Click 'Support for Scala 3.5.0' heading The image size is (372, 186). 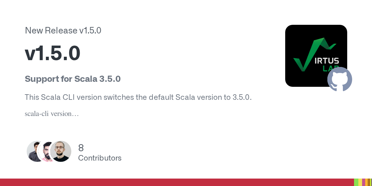click(73, 79)
